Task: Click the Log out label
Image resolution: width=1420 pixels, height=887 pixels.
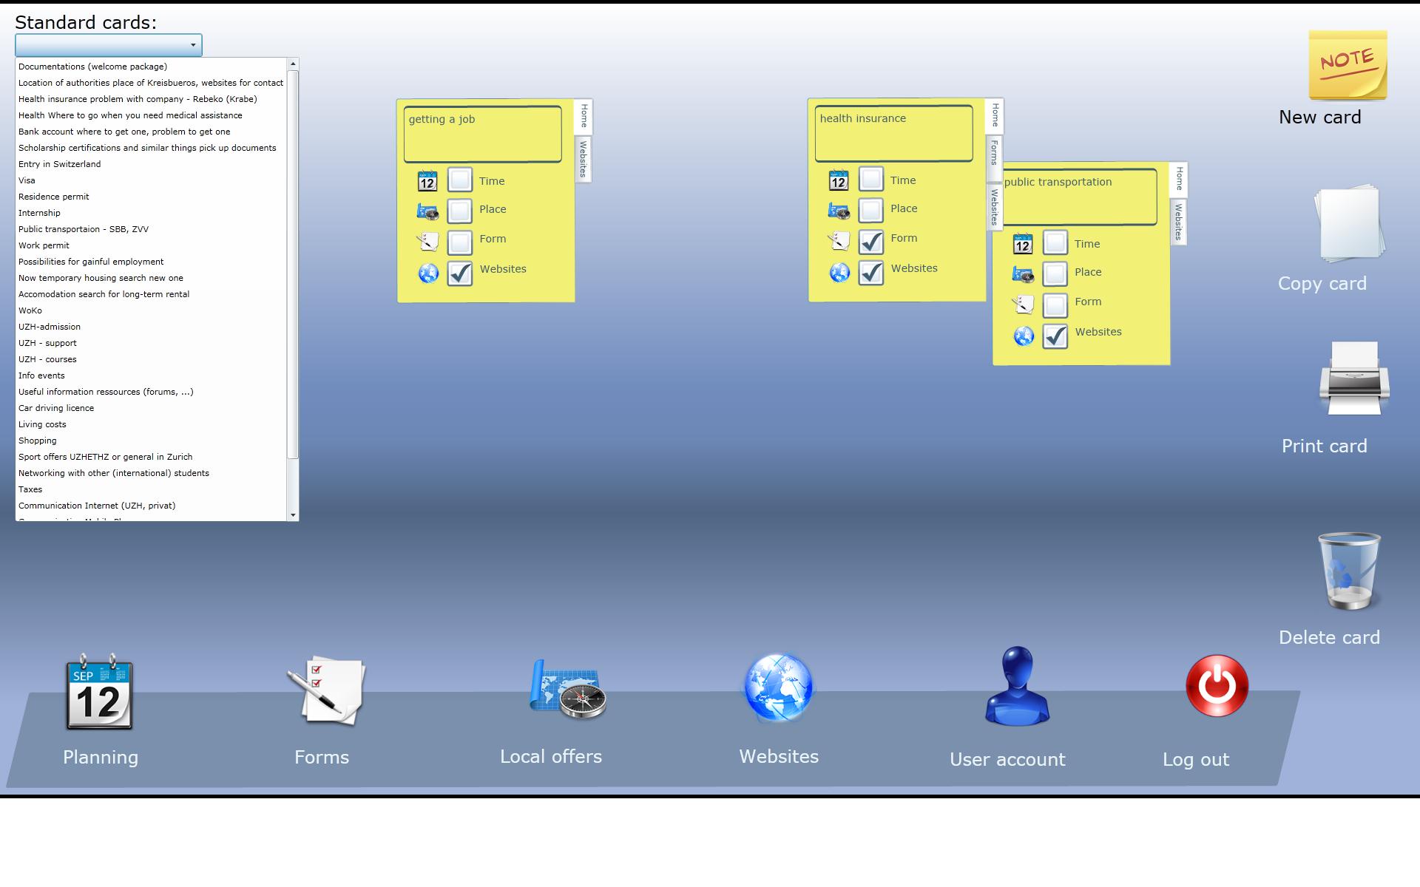Action: pos(1196,760)
